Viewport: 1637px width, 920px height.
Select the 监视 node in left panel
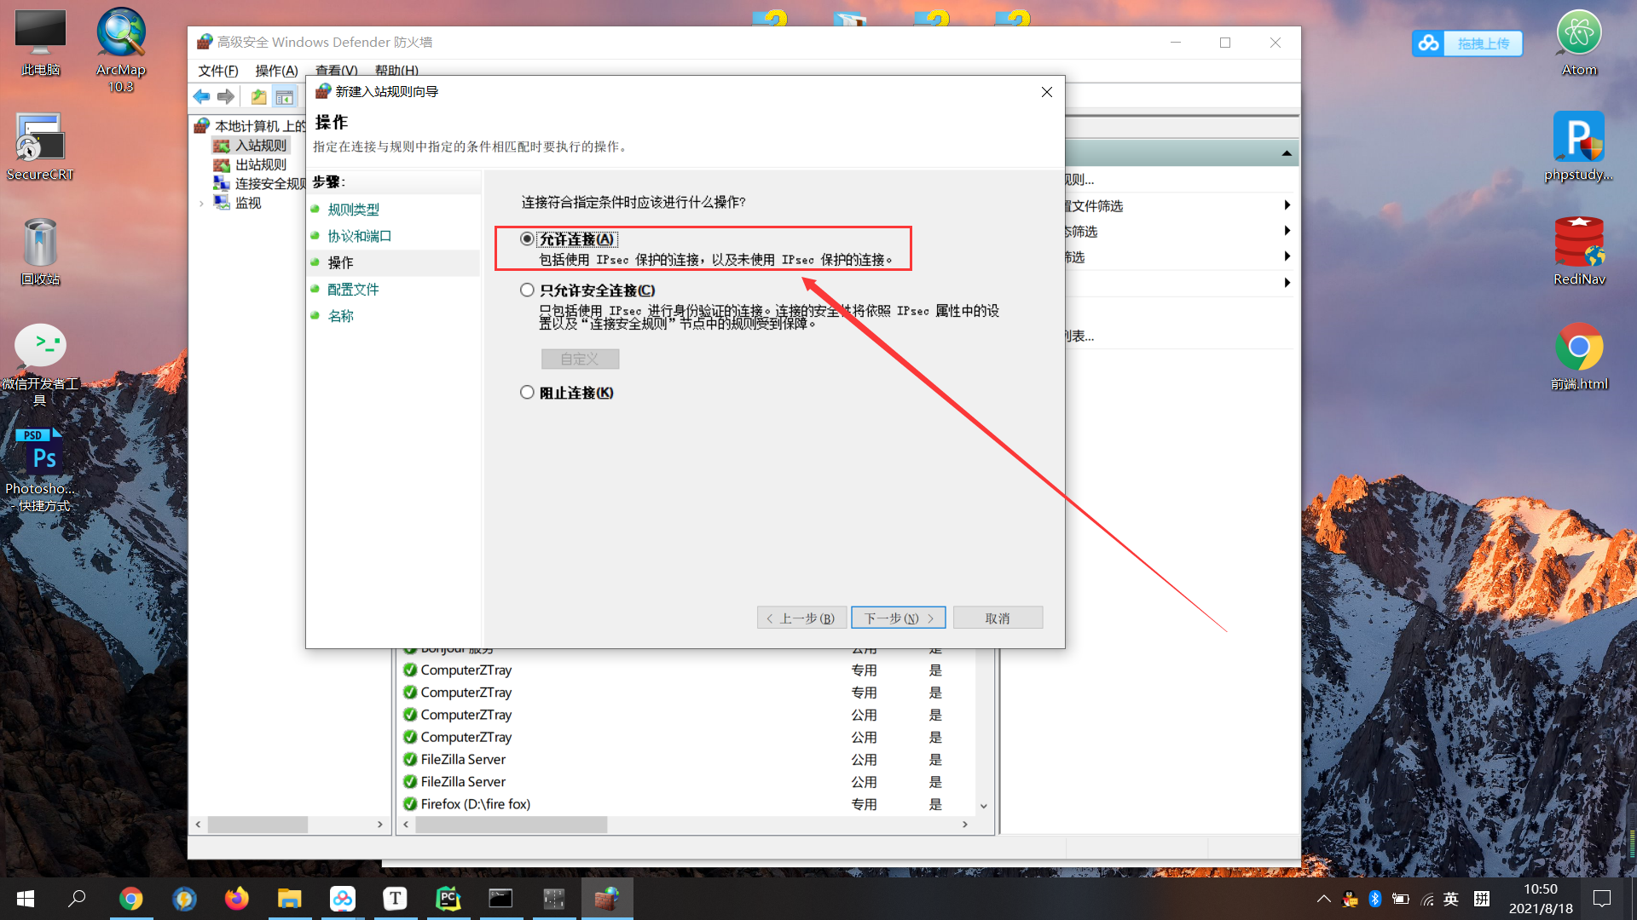point(248,203)
